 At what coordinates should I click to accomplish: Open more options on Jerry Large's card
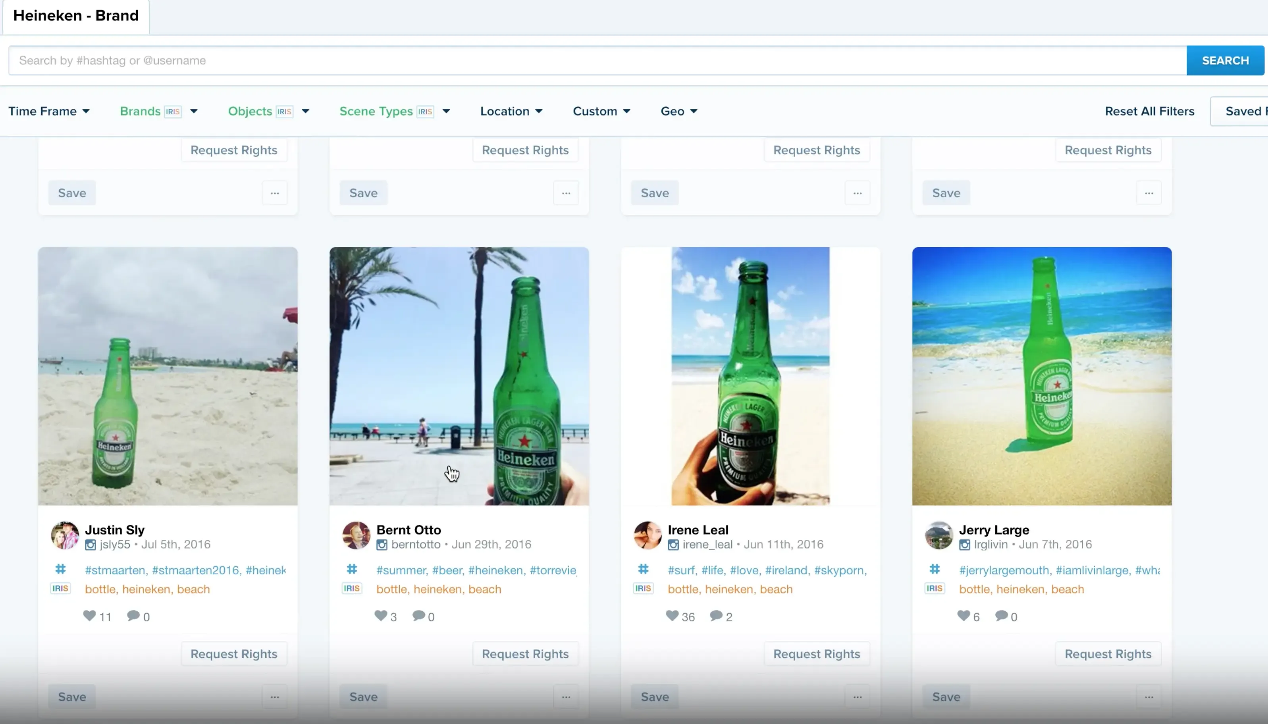point(1149,697)
